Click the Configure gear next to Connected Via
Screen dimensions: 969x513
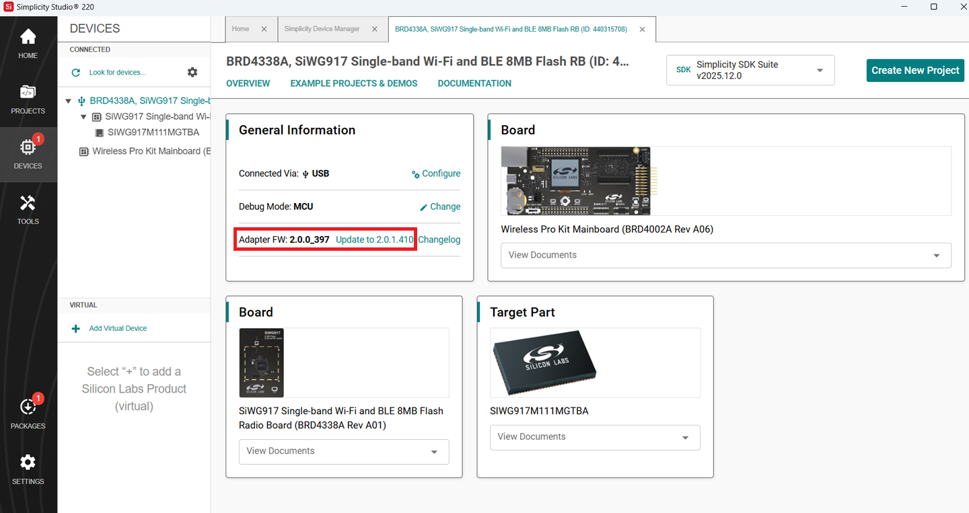click(x=415, y=173)
